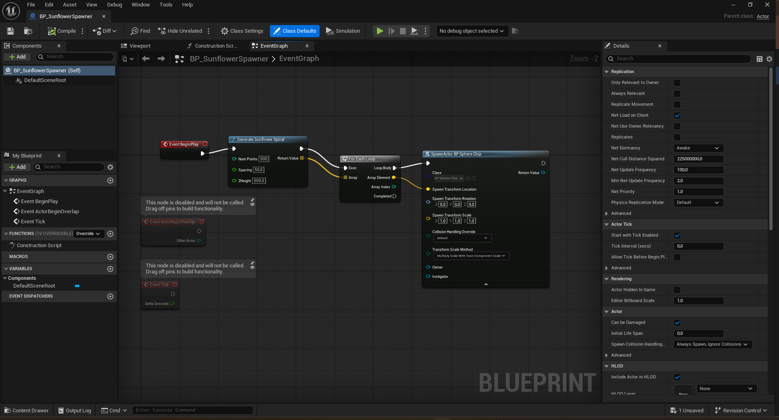The height and width of the screenshot is (420, 779).
Task: Open play mode options three-dot menu
Action: click(425, 31)
